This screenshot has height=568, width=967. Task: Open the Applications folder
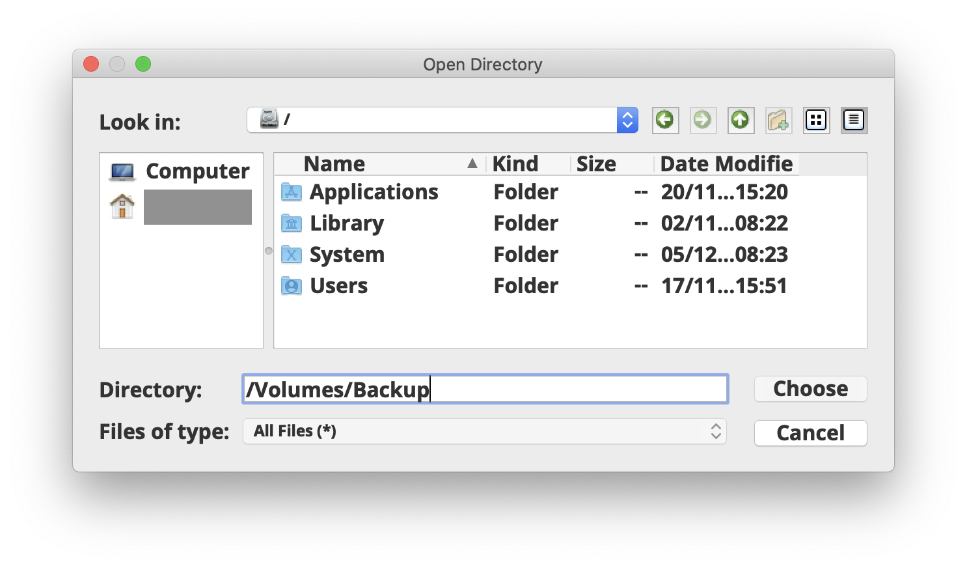[x=374, y=192]
